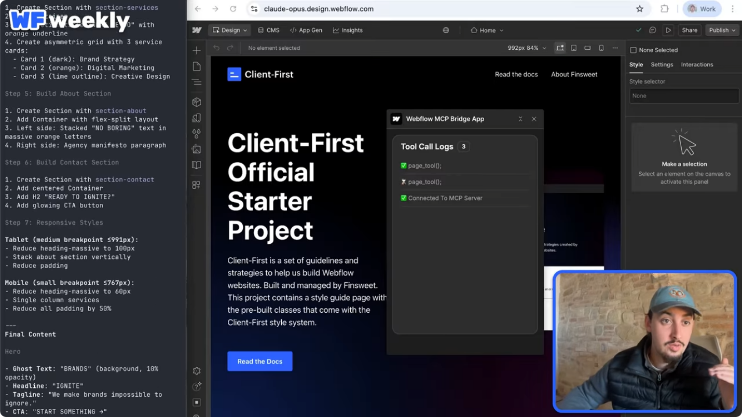The height and width of the screenshot is (417, 742).
Task: Open Insights in top bar
Action: pos(348,30)
